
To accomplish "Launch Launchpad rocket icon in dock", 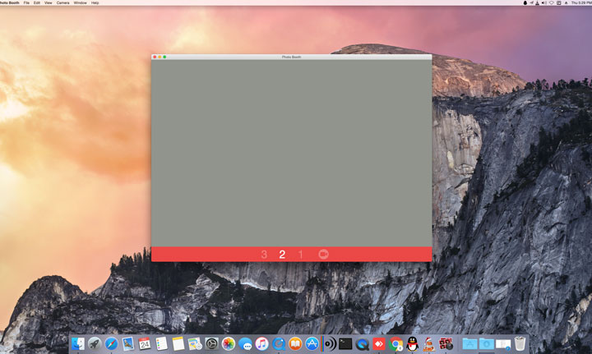I will (95, 344).
